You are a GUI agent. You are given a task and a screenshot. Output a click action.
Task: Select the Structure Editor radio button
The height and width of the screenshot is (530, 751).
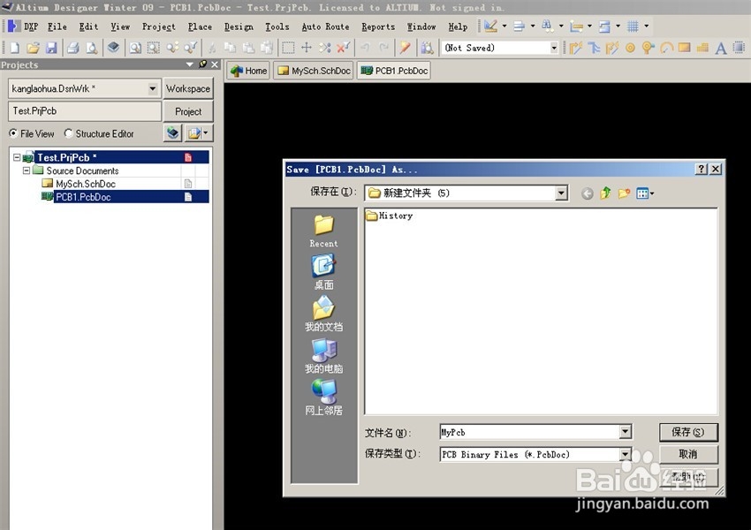point(69,133)
